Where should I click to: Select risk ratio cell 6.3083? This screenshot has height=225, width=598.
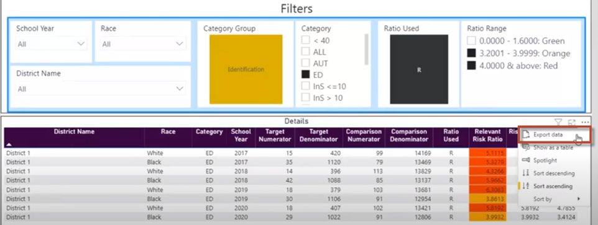488,190
